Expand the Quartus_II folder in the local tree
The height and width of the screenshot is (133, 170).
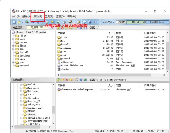tap(21, 101)
